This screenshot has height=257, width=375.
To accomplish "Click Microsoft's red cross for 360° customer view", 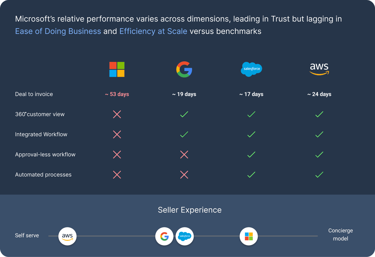I will pos(117,114).
